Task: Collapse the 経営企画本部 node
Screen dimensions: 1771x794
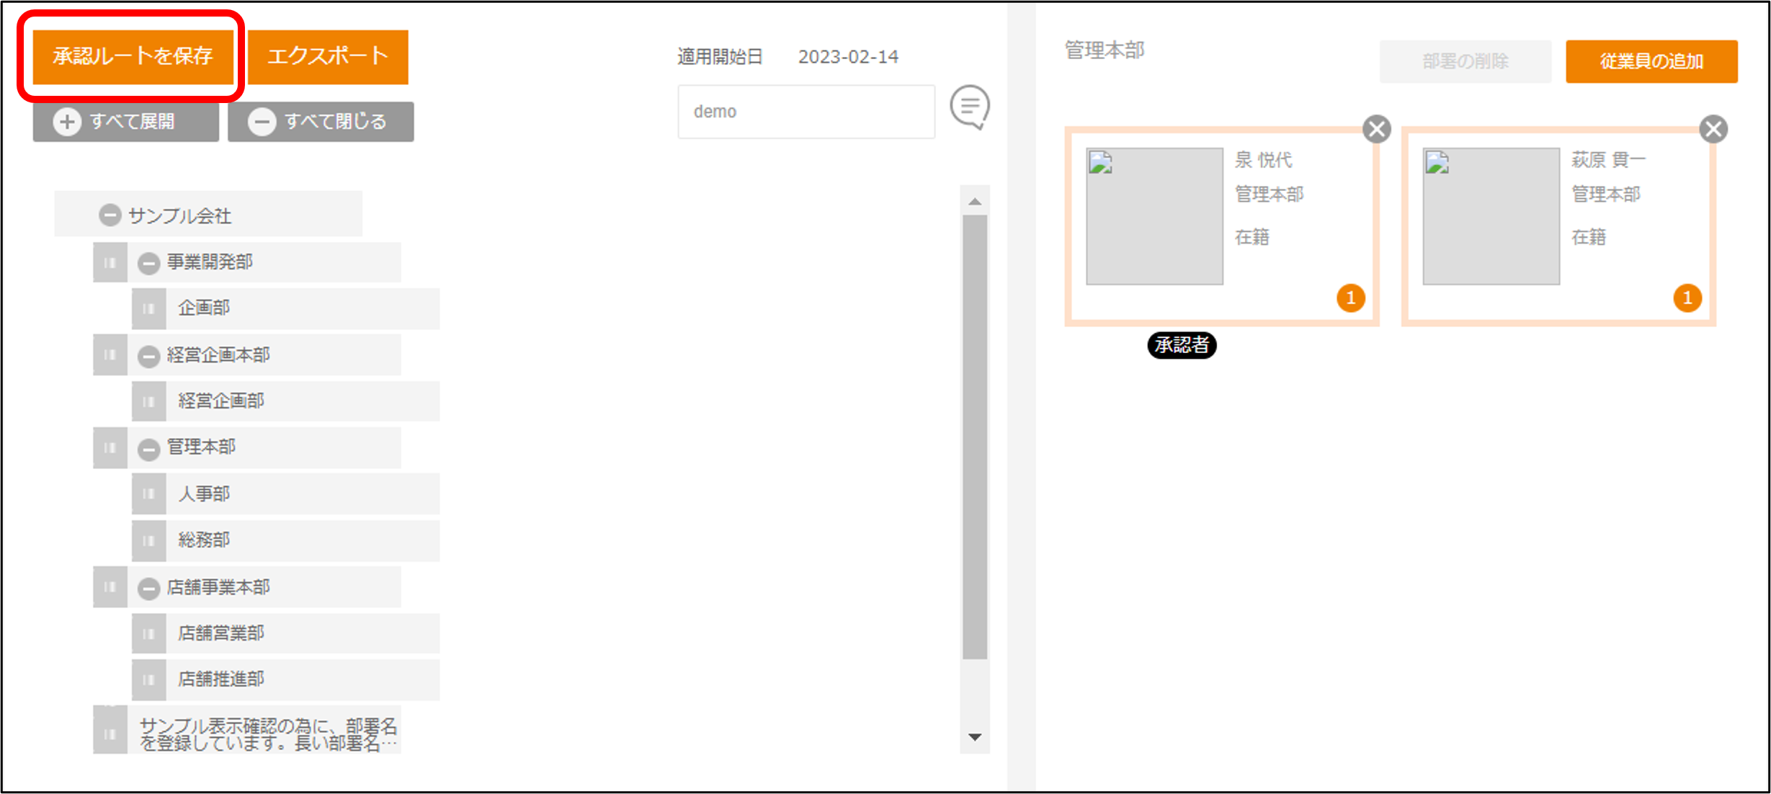Action: (x=148, y=356)
